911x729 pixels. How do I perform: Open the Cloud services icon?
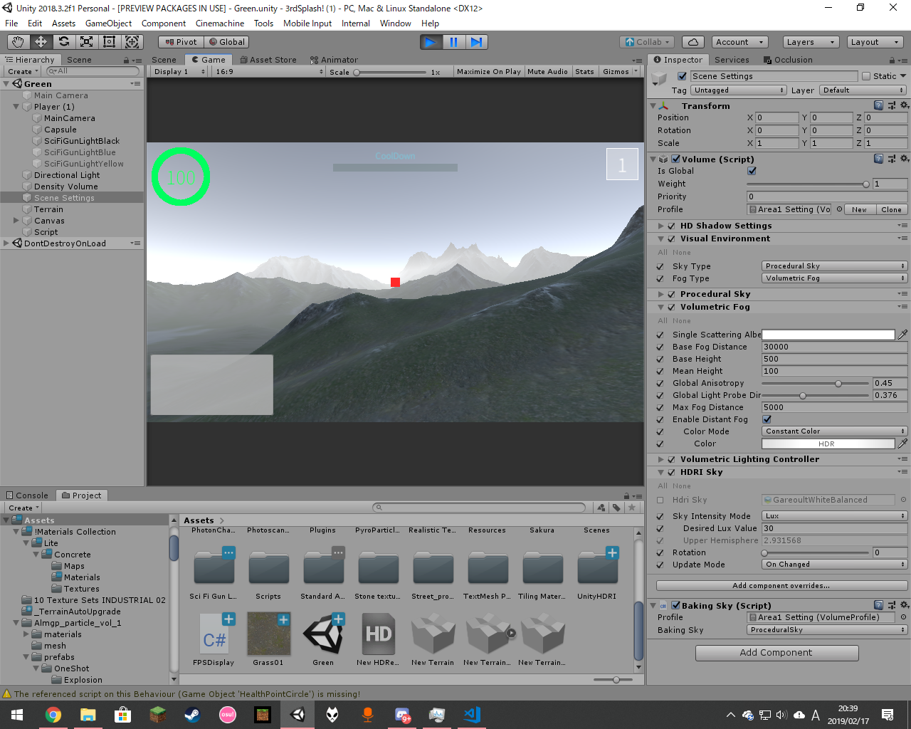coord(693,42)
